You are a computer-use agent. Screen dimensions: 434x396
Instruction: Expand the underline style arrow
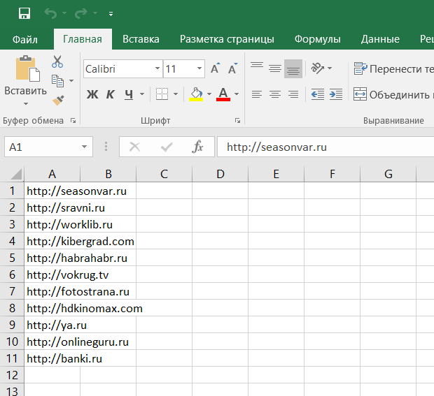click(142, 94)
